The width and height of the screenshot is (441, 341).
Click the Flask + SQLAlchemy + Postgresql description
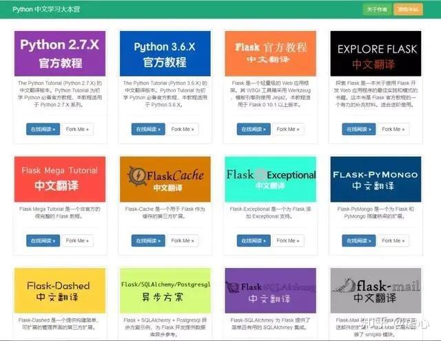point(165,327)
